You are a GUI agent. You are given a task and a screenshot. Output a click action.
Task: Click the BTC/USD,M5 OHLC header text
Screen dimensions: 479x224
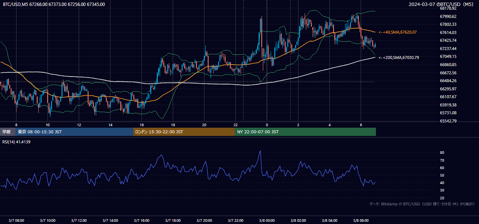[54, 4]
